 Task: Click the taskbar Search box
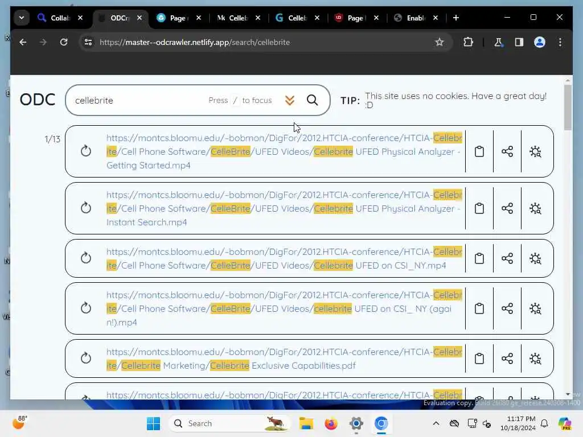(x=229, y=423)
